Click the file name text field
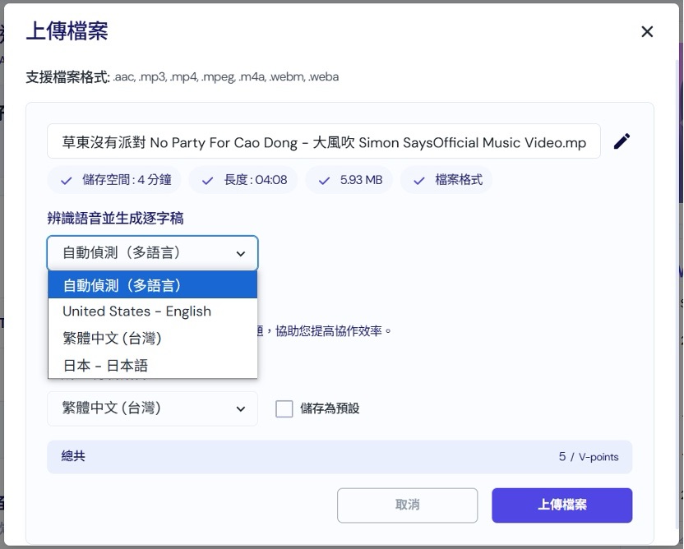 point(324,142)
